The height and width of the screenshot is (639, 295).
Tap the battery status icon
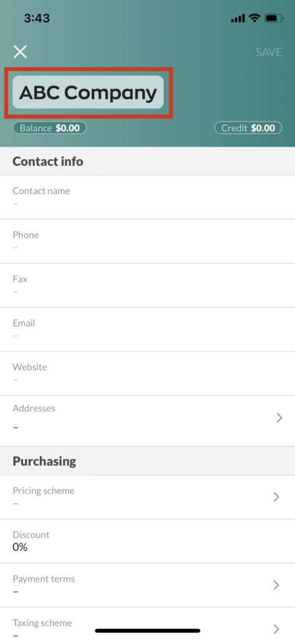tap(274, 18)
